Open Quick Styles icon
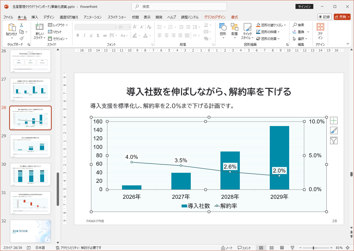354x251 pixels. 247,27
